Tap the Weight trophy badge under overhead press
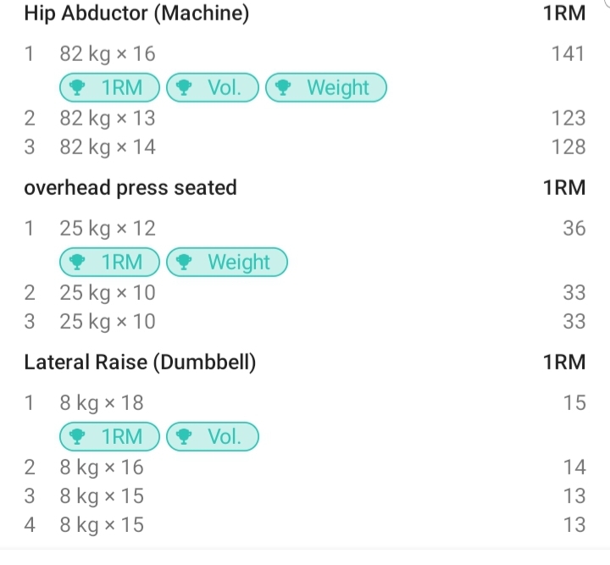The image size is (610, 565). coord(227,263)
